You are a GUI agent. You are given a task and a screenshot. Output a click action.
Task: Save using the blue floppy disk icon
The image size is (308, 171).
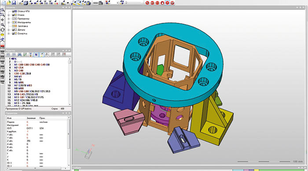pos(14,3)
